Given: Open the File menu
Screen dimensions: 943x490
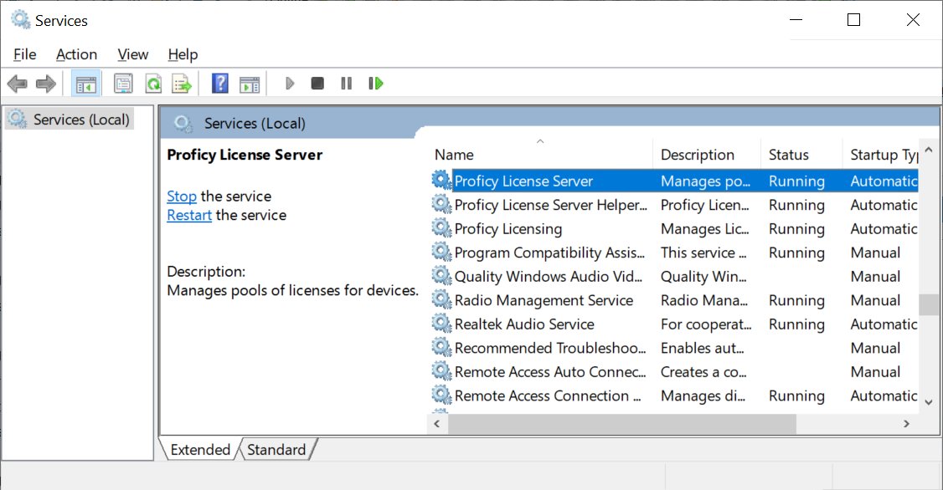Looking at the screenshot, I should point(24,54).
